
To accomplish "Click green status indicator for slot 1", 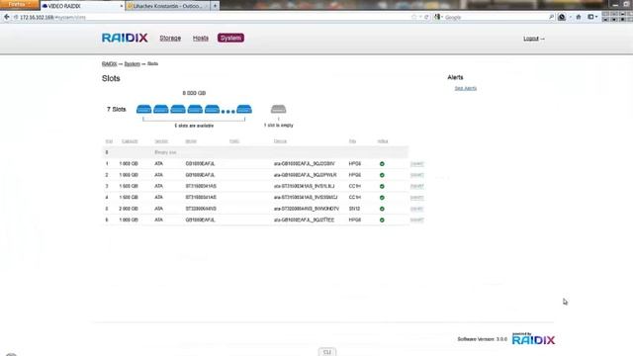I will [x=382, y=164].
